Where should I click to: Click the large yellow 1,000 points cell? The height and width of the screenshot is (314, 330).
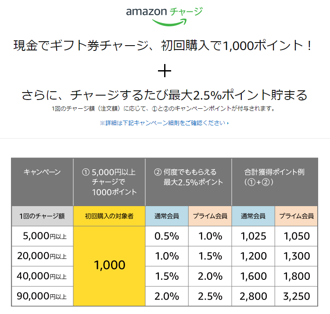109,265
